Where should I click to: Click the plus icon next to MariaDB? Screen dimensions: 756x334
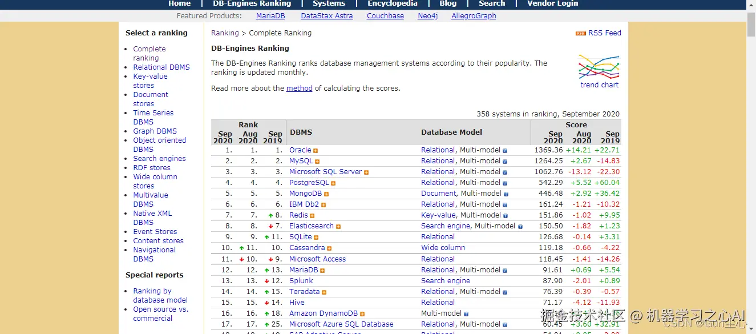tap(322, 271)
